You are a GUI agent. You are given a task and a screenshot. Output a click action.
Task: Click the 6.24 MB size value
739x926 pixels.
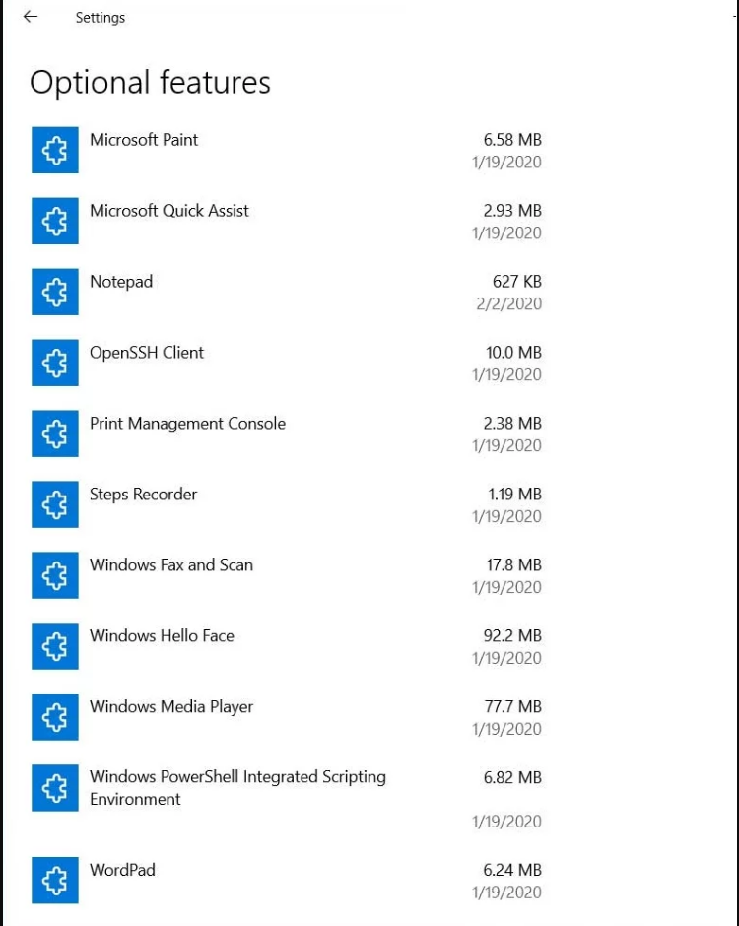click(x=512, y=870)
